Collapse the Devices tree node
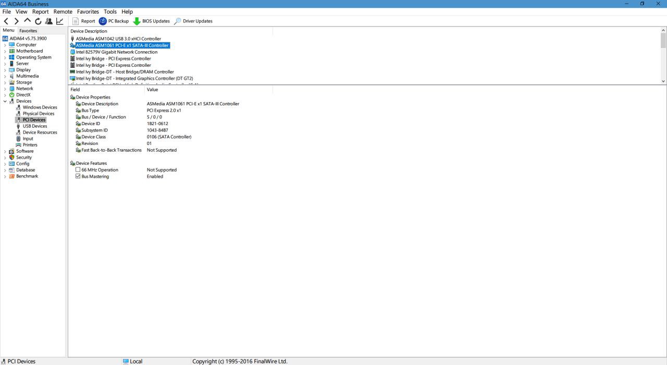The width and height of the screenshot is (667, 365). click(5, 101)
